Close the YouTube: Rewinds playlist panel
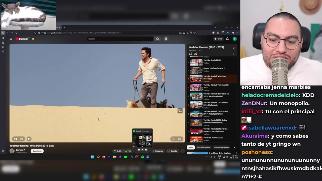 (x=234, y=48)
